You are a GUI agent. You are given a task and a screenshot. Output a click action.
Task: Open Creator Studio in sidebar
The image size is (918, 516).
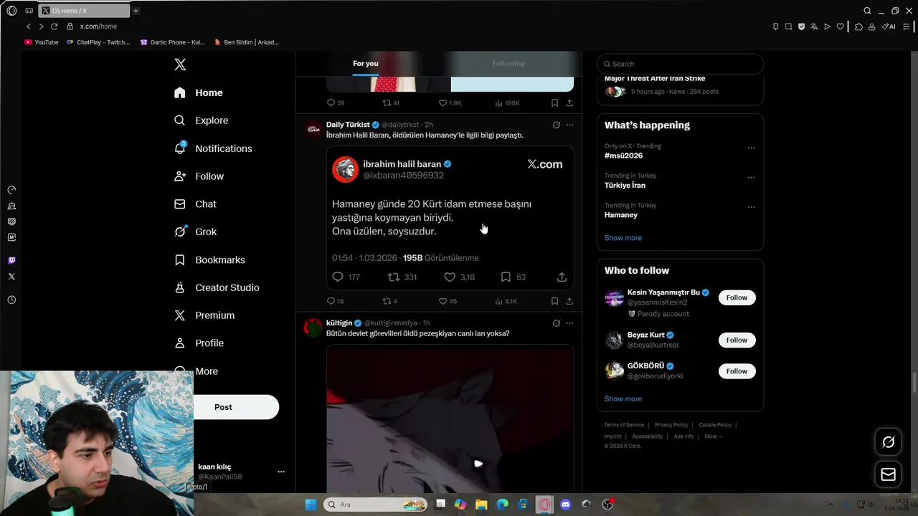click(x=217, y=287)
